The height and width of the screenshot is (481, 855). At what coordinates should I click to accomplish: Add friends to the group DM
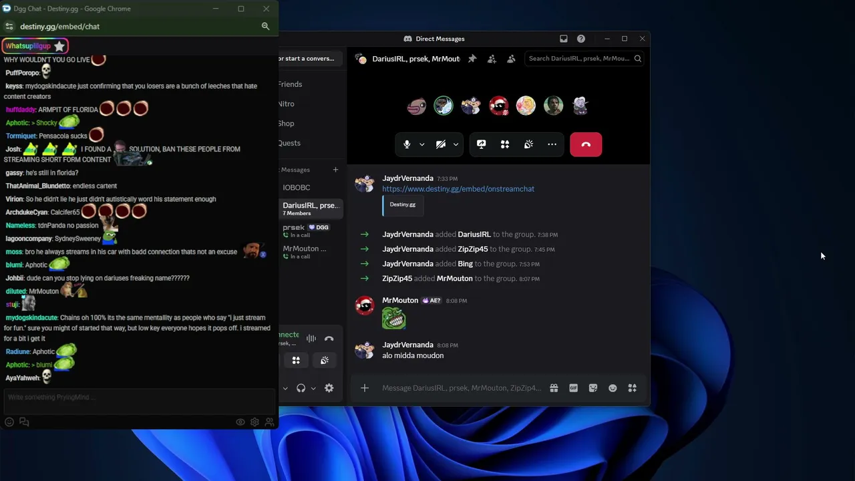point(492,59)
